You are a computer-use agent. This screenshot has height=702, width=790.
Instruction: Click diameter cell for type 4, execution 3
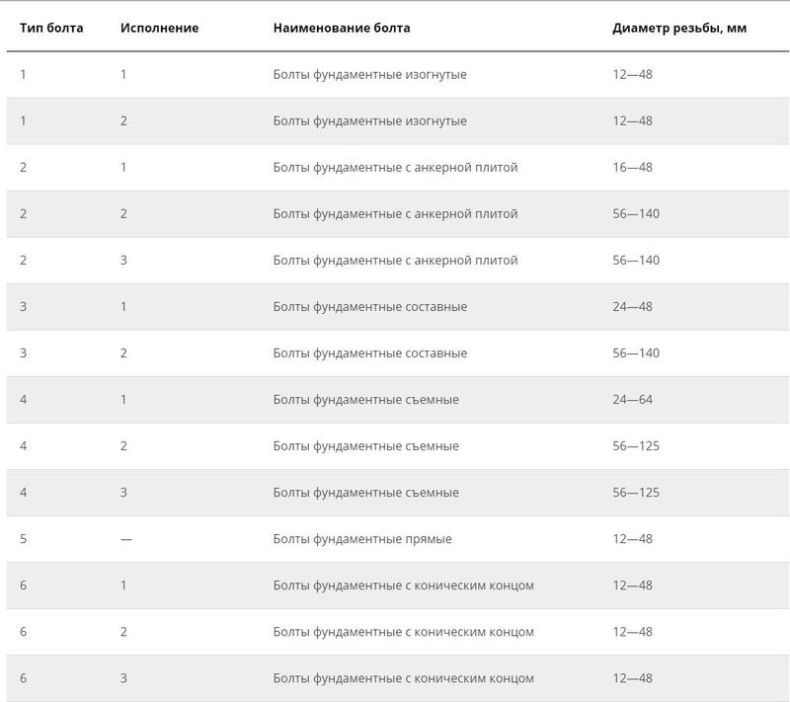(635, 493)
